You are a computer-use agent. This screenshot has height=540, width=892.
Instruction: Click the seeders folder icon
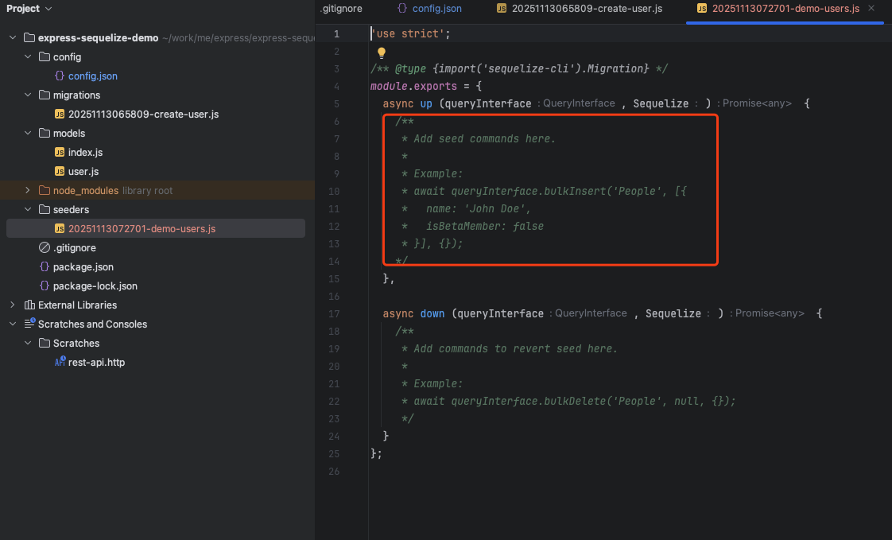[x=45, y=209]
